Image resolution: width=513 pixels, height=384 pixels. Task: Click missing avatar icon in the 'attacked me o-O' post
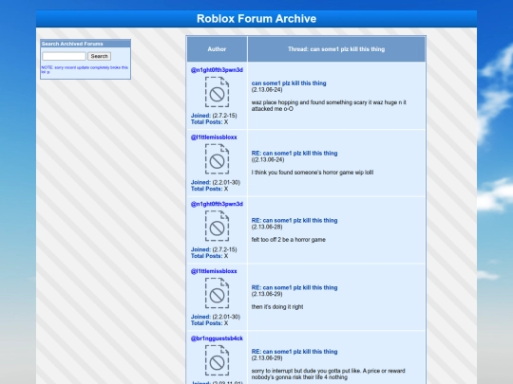(217, 92)
